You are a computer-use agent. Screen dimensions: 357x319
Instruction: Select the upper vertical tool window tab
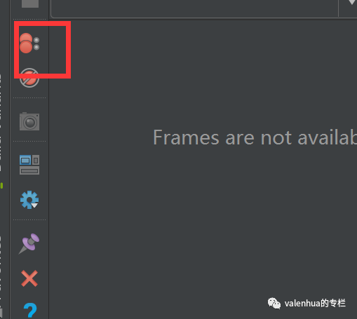click(1, 123)
